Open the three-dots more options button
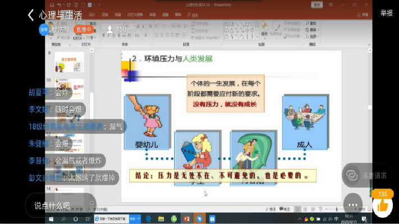This screenshot has width=399, height=224. click(352, 202)
